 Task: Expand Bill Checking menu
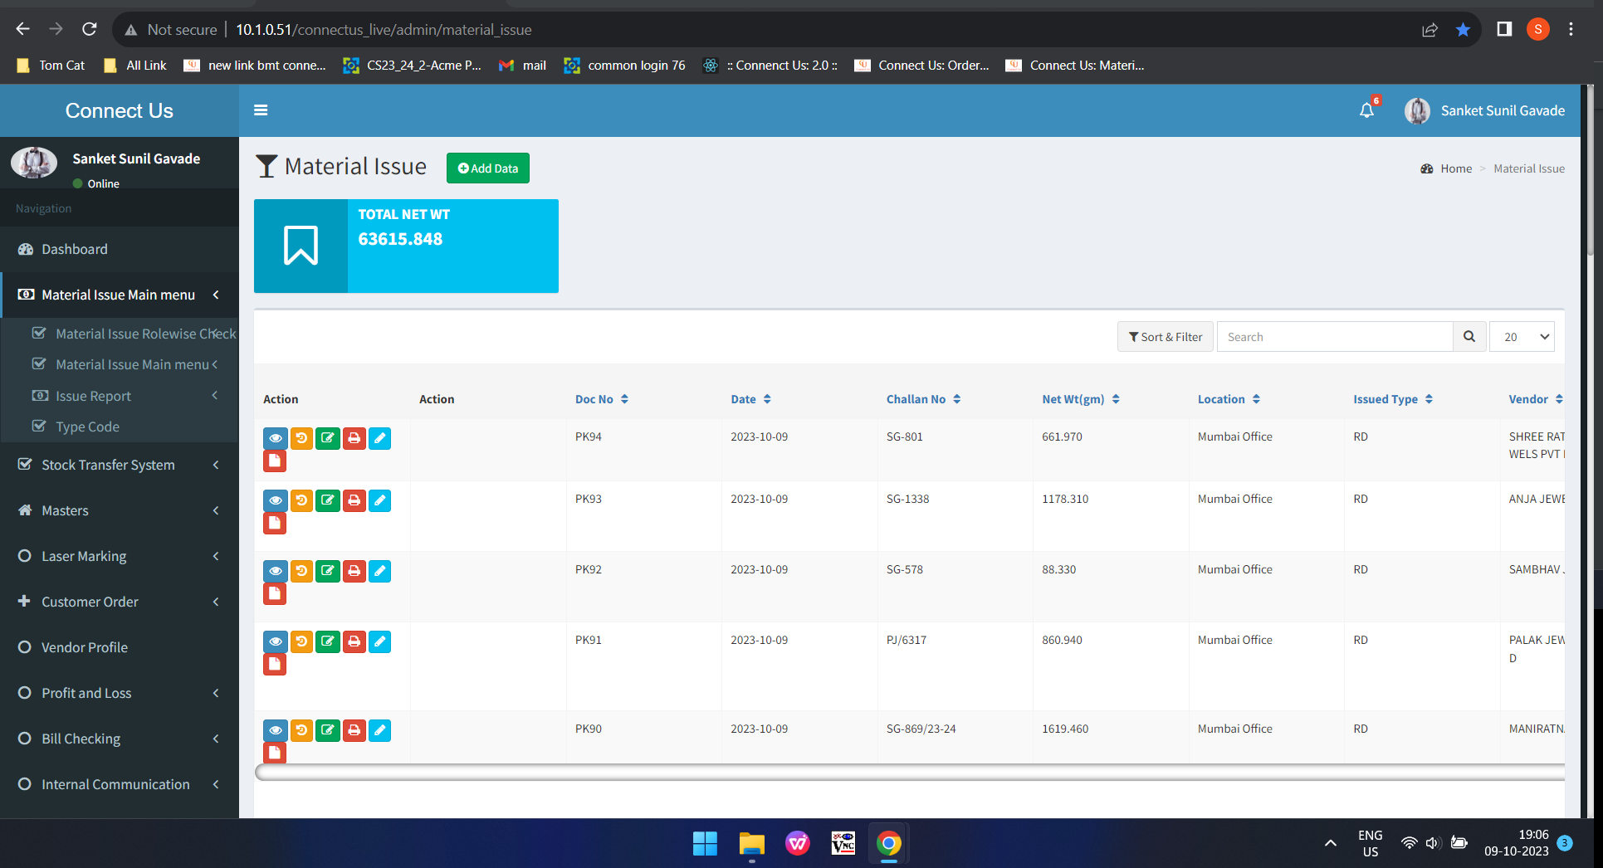120,739
